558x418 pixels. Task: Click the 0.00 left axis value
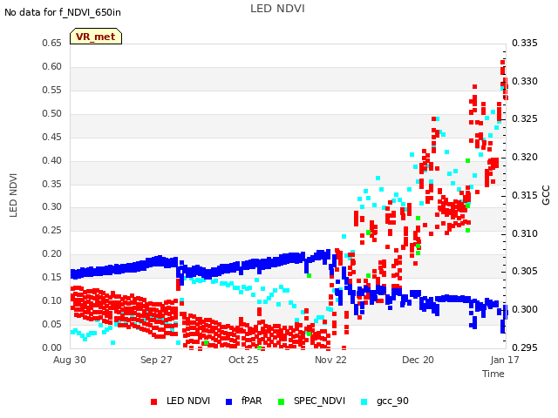51,347
